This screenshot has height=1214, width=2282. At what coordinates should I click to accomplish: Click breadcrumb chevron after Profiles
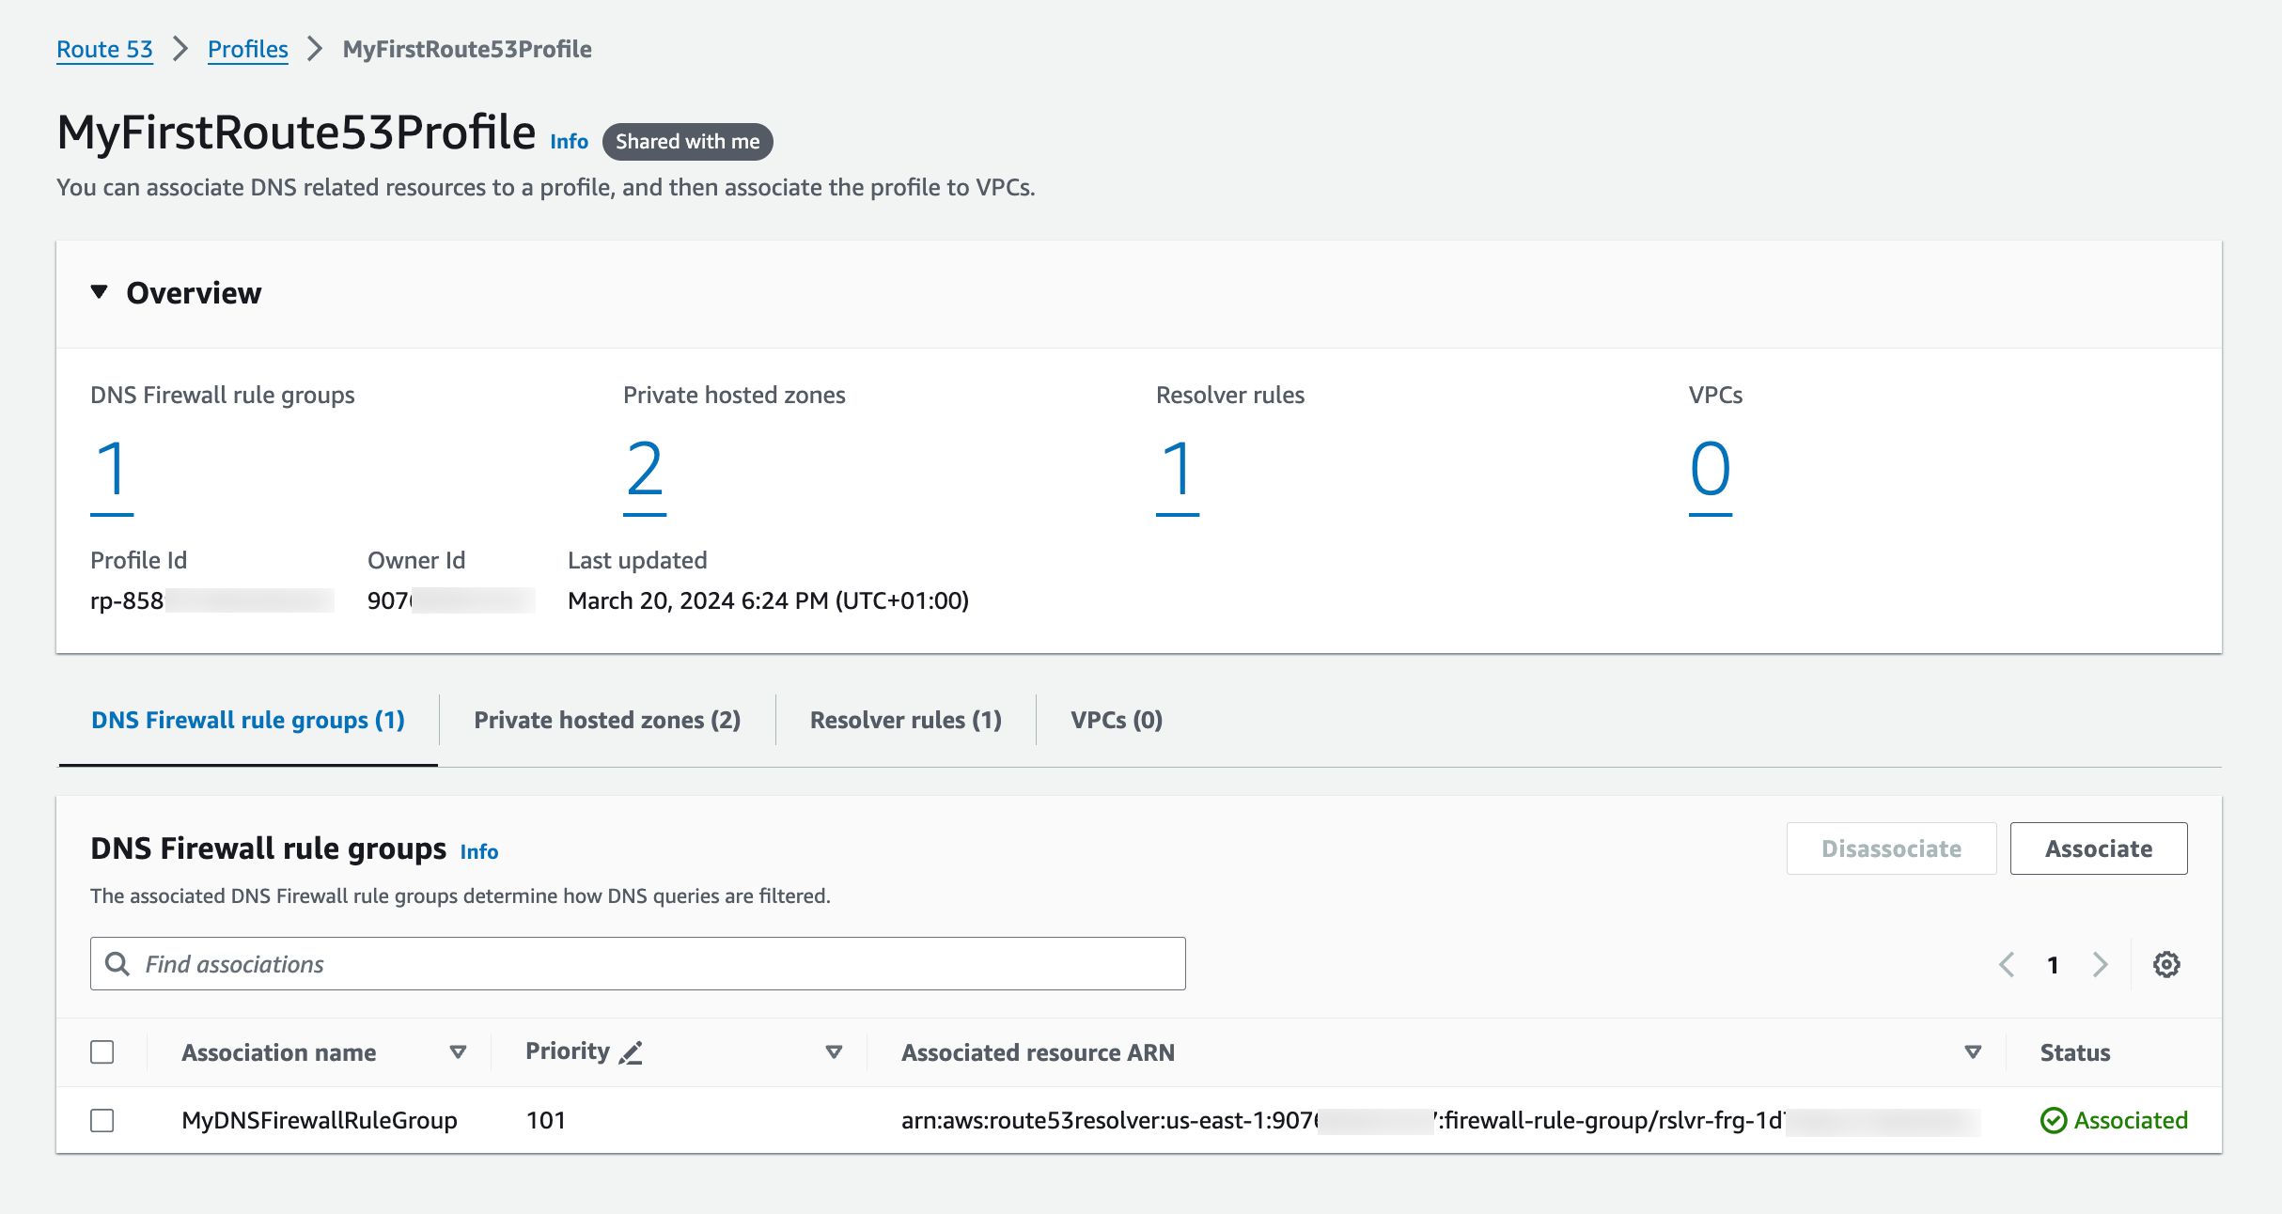tap(315, 49)
